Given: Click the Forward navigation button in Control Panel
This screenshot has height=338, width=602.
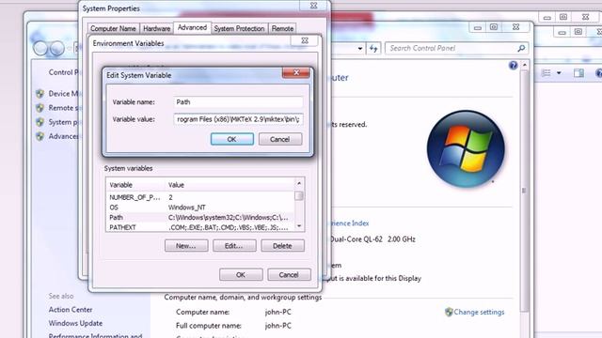Looking at the screenshot, I should click(x=57, y=48).
